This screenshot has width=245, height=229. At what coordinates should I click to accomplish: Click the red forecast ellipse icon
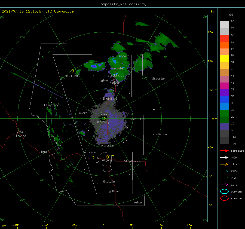[224, 198]
